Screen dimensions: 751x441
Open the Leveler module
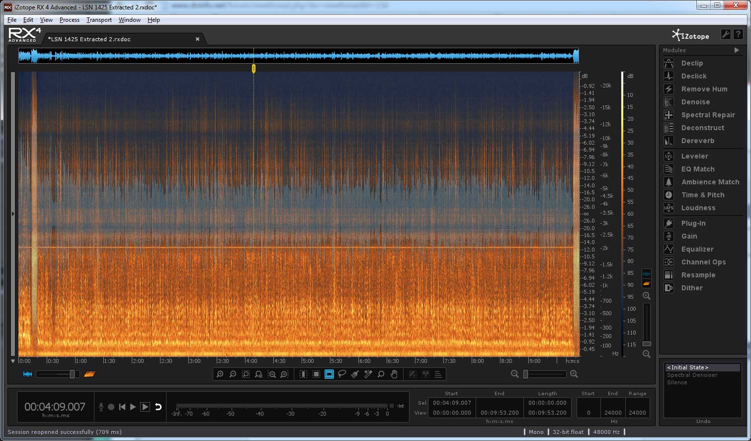694,156
